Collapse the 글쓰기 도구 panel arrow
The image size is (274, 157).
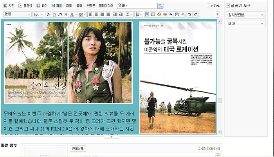tap(228, 5)
